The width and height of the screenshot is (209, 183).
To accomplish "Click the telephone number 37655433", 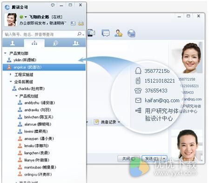I will (x=156, y=91).
